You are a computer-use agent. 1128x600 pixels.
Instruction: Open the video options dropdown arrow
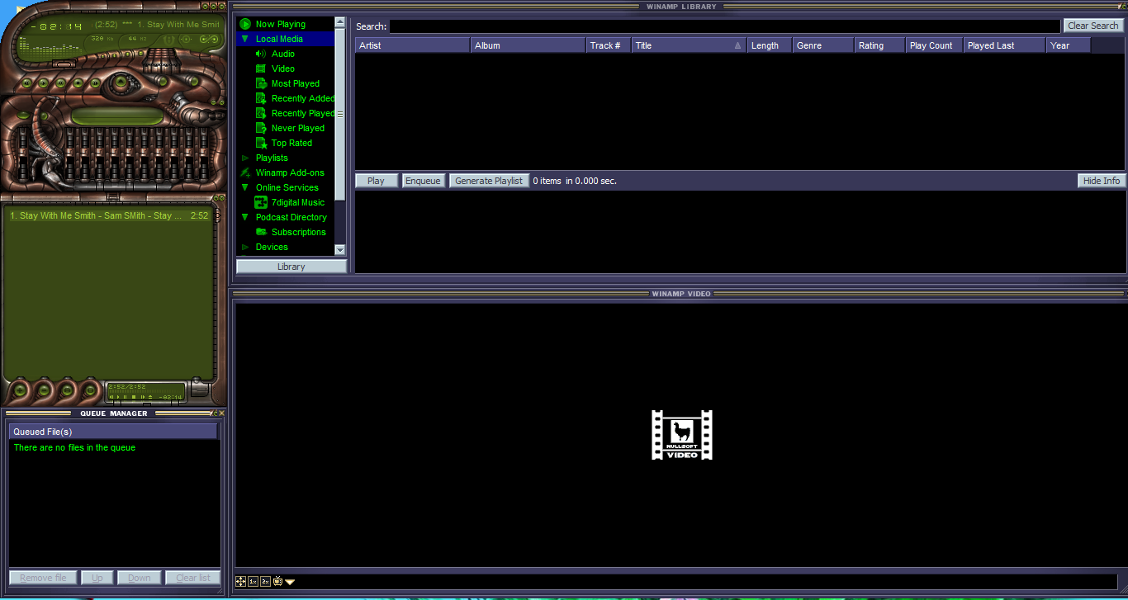pos(290,582)
